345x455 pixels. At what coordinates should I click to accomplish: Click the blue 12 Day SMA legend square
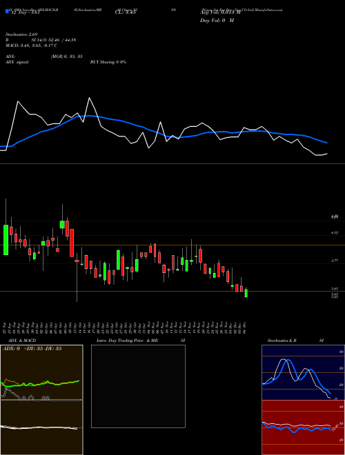point(7,11)
